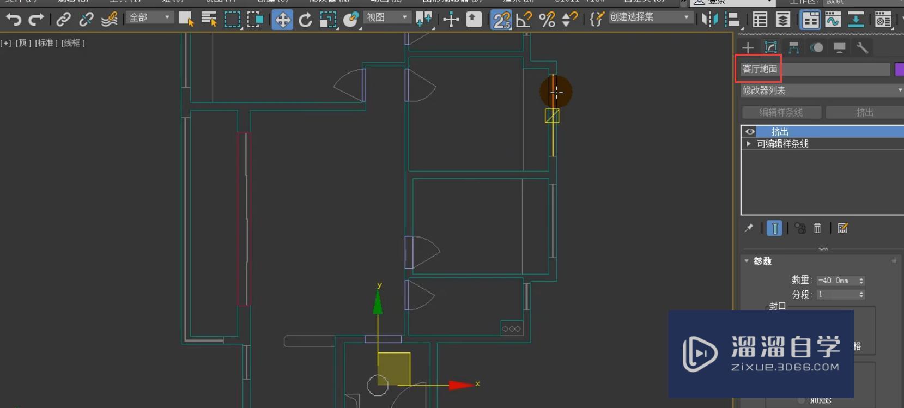Expand the 可编辑样条线 stack entry
Screen dimensions: 904x408
[x=749, y=144]
